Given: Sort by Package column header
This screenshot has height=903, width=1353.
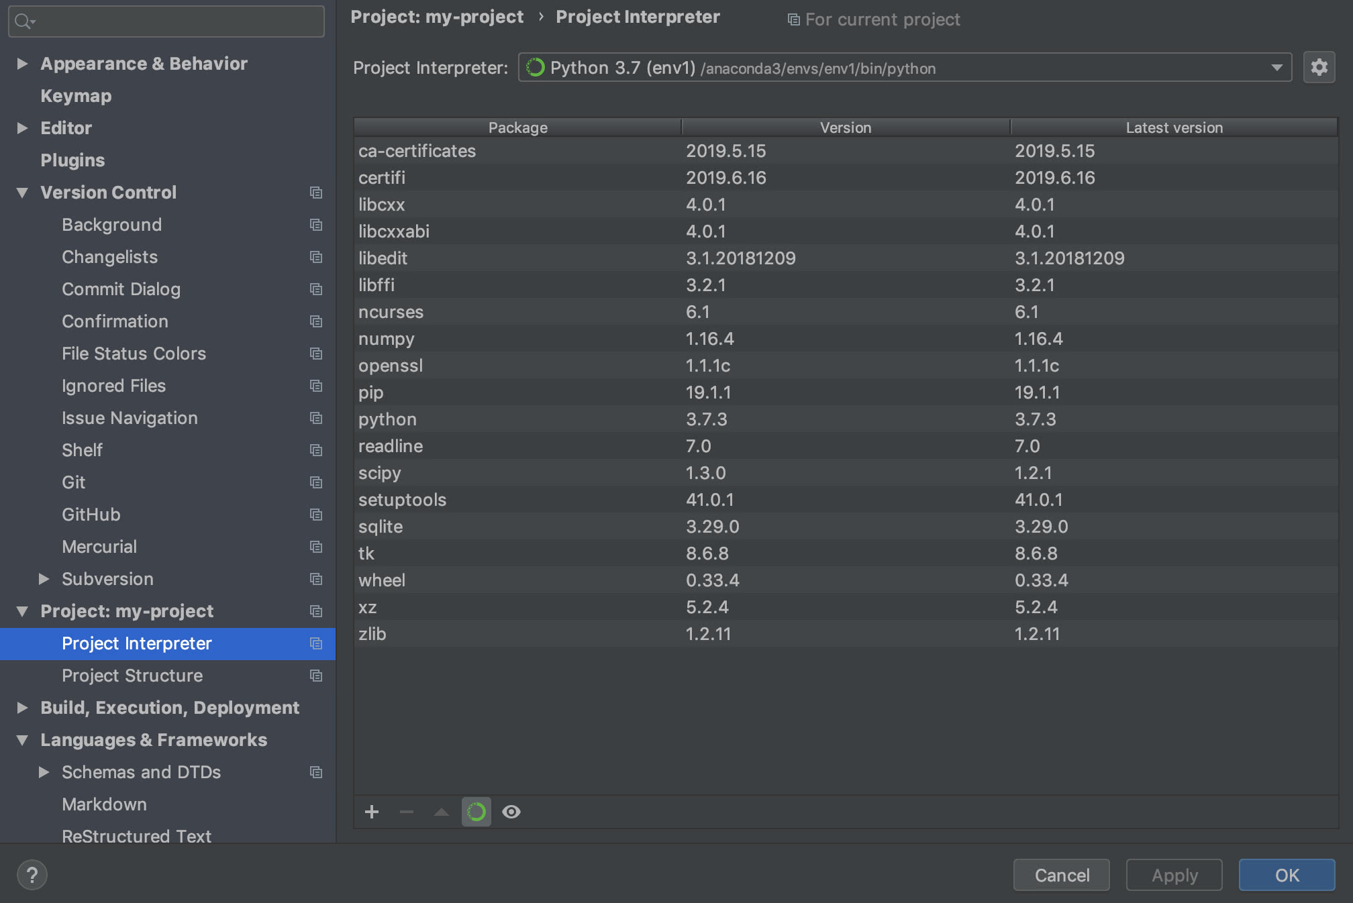Looking at the screenshot, I should tap(517, 127).
